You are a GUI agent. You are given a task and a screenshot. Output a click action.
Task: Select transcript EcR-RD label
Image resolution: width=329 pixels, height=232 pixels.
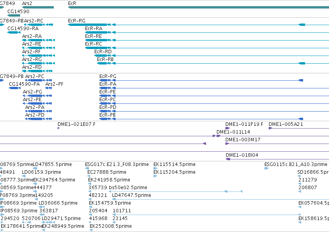click(x=103, y=52)
